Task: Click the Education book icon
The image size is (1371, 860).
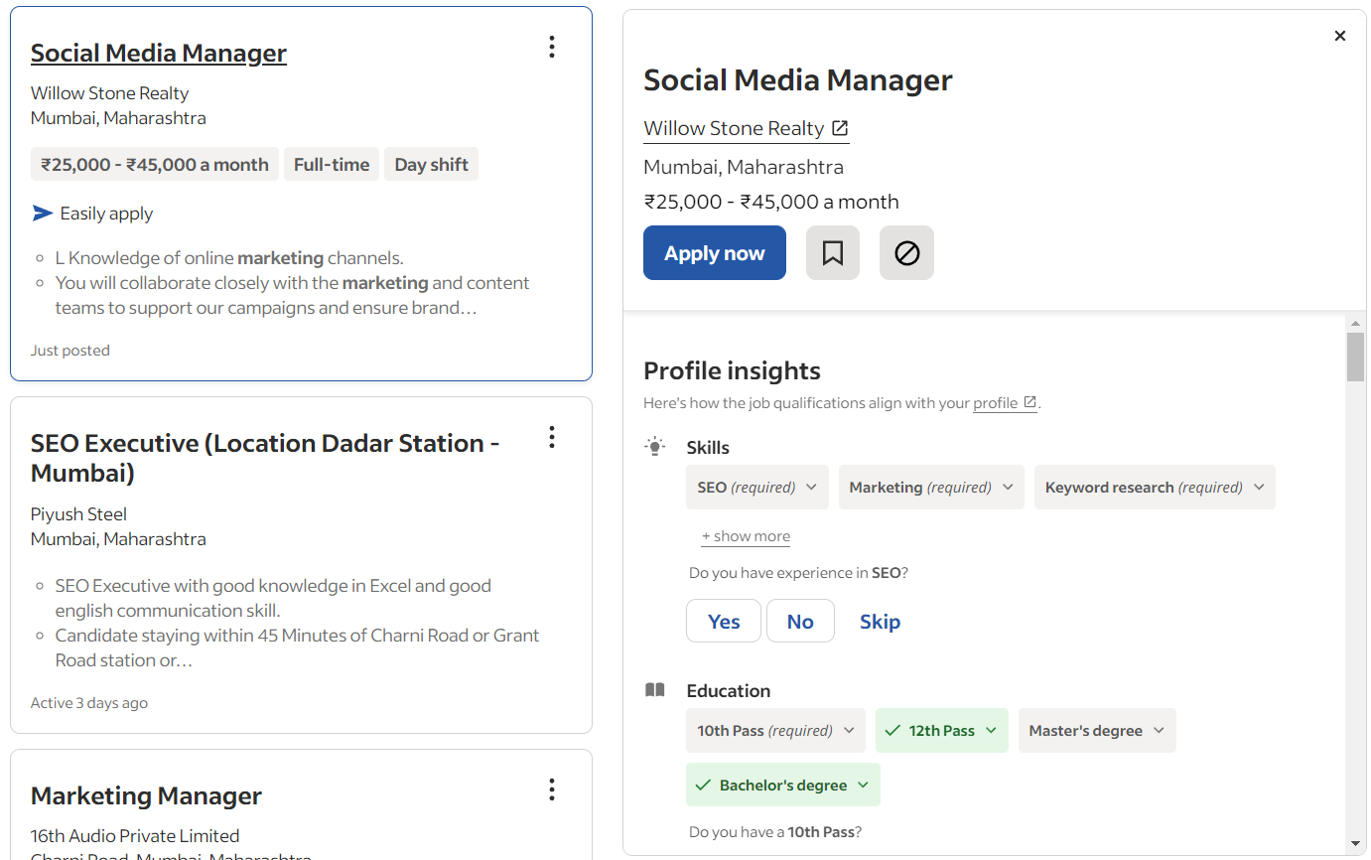Action: pos(654,690)
